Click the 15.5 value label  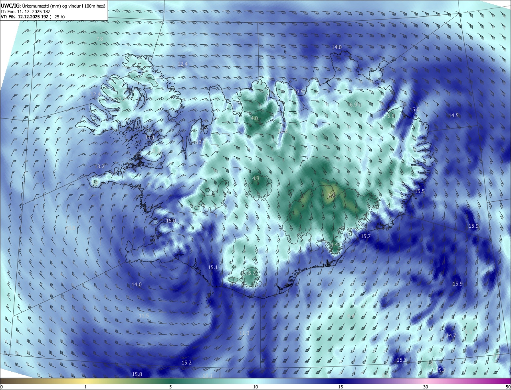(x=420, y=191)
